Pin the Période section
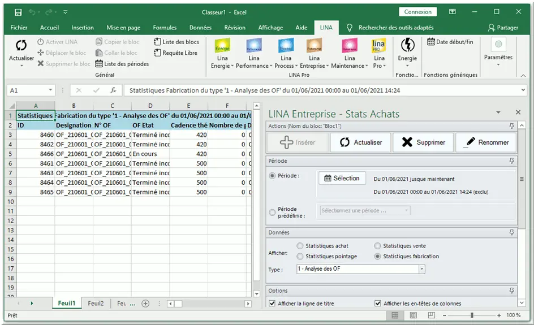 (x=511, y=161)
